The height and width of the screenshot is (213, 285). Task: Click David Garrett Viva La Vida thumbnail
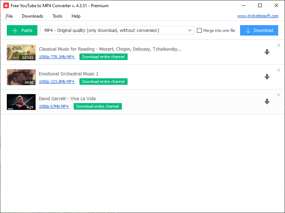(21, 102)
